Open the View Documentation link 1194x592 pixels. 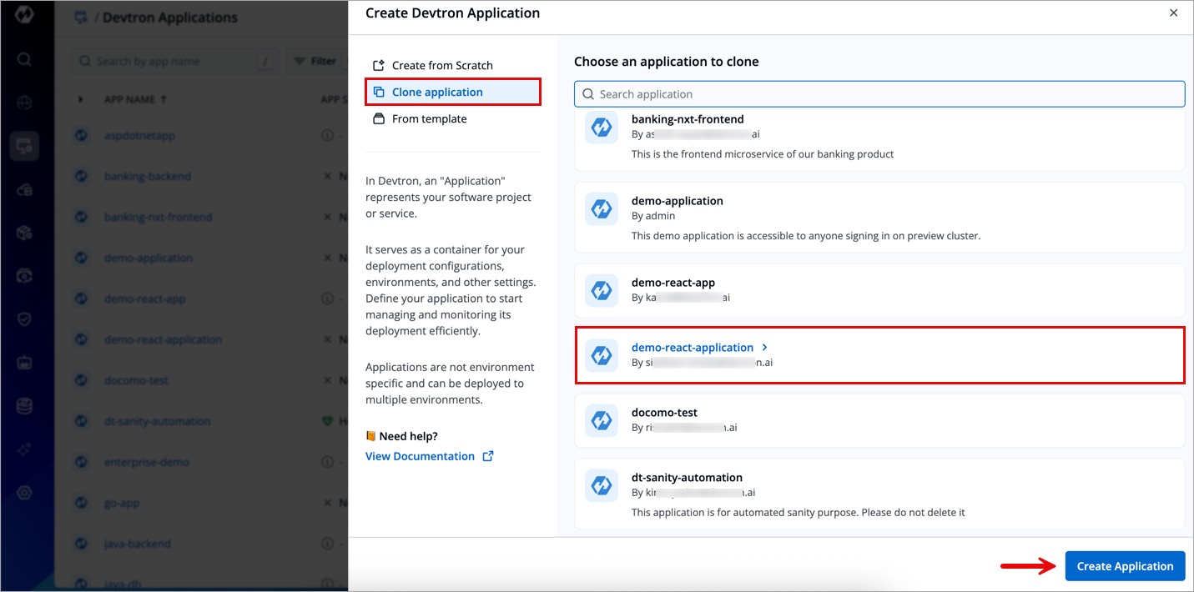420,456
